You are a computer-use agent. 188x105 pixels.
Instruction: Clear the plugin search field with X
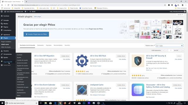[x=182, y=45]
